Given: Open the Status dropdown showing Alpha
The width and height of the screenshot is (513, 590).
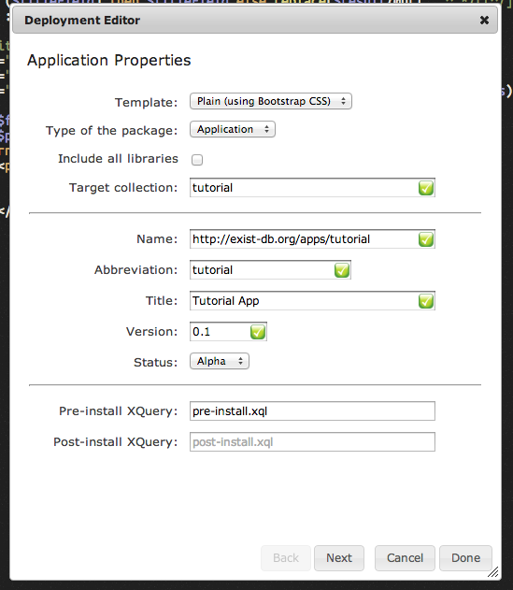Looking at the screenshot, I should tap(220, 361).
